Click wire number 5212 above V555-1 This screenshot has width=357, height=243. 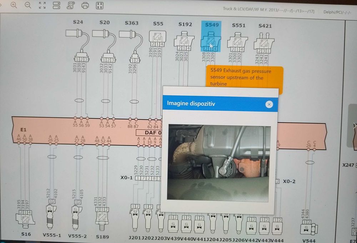point(48,193)
